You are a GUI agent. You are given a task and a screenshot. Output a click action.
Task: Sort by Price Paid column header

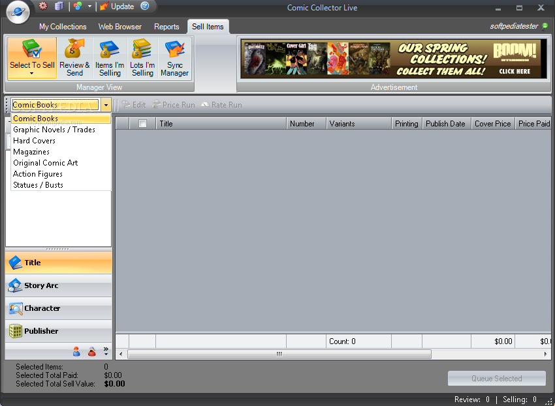(x=533, y=124)
